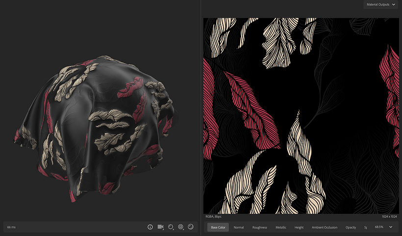
Task: Show the Roughness output channel
Action: (x=259, y=227)
